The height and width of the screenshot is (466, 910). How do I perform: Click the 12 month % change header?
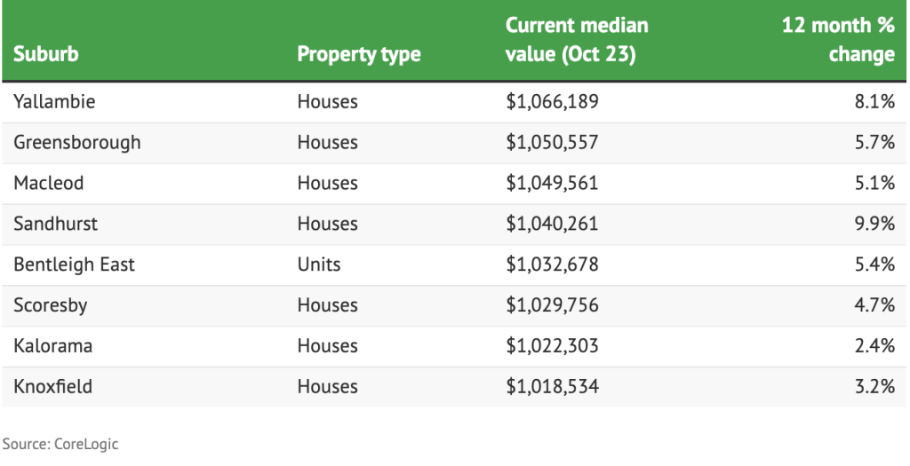pyautogui.click(x=838, y=39)
